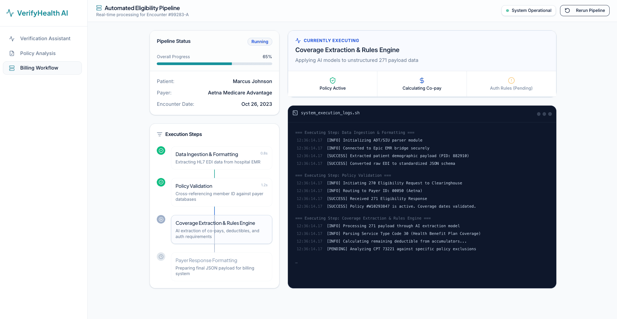
Task: Click the green checkmark for Data Ingestion
Action: [x=161, y=151]
